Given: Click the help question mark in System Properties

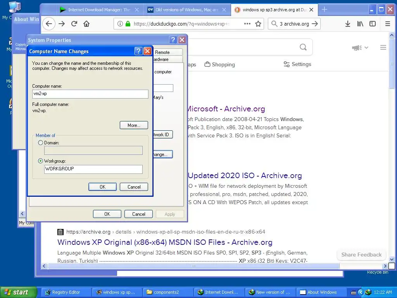Looking at the screenshot, I should tap(173, 40).
